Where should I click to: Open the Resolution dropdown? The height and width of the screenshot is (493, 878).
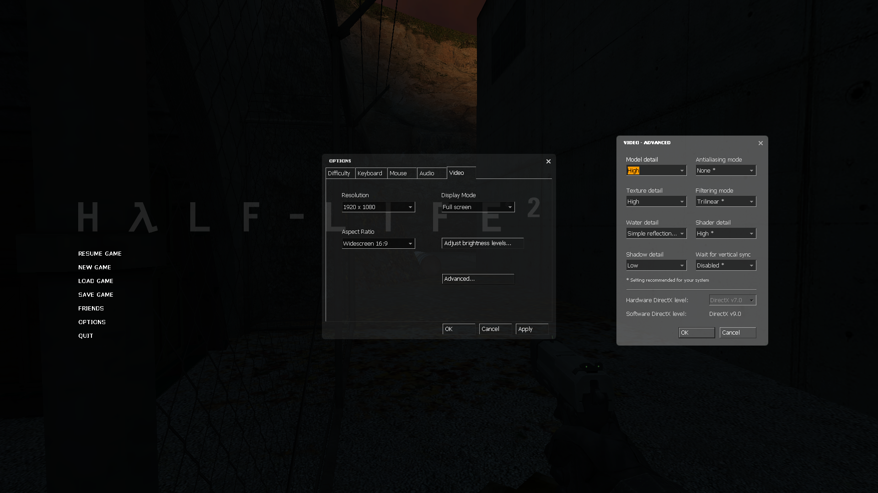pyautogui.click(x=378, y=207)
